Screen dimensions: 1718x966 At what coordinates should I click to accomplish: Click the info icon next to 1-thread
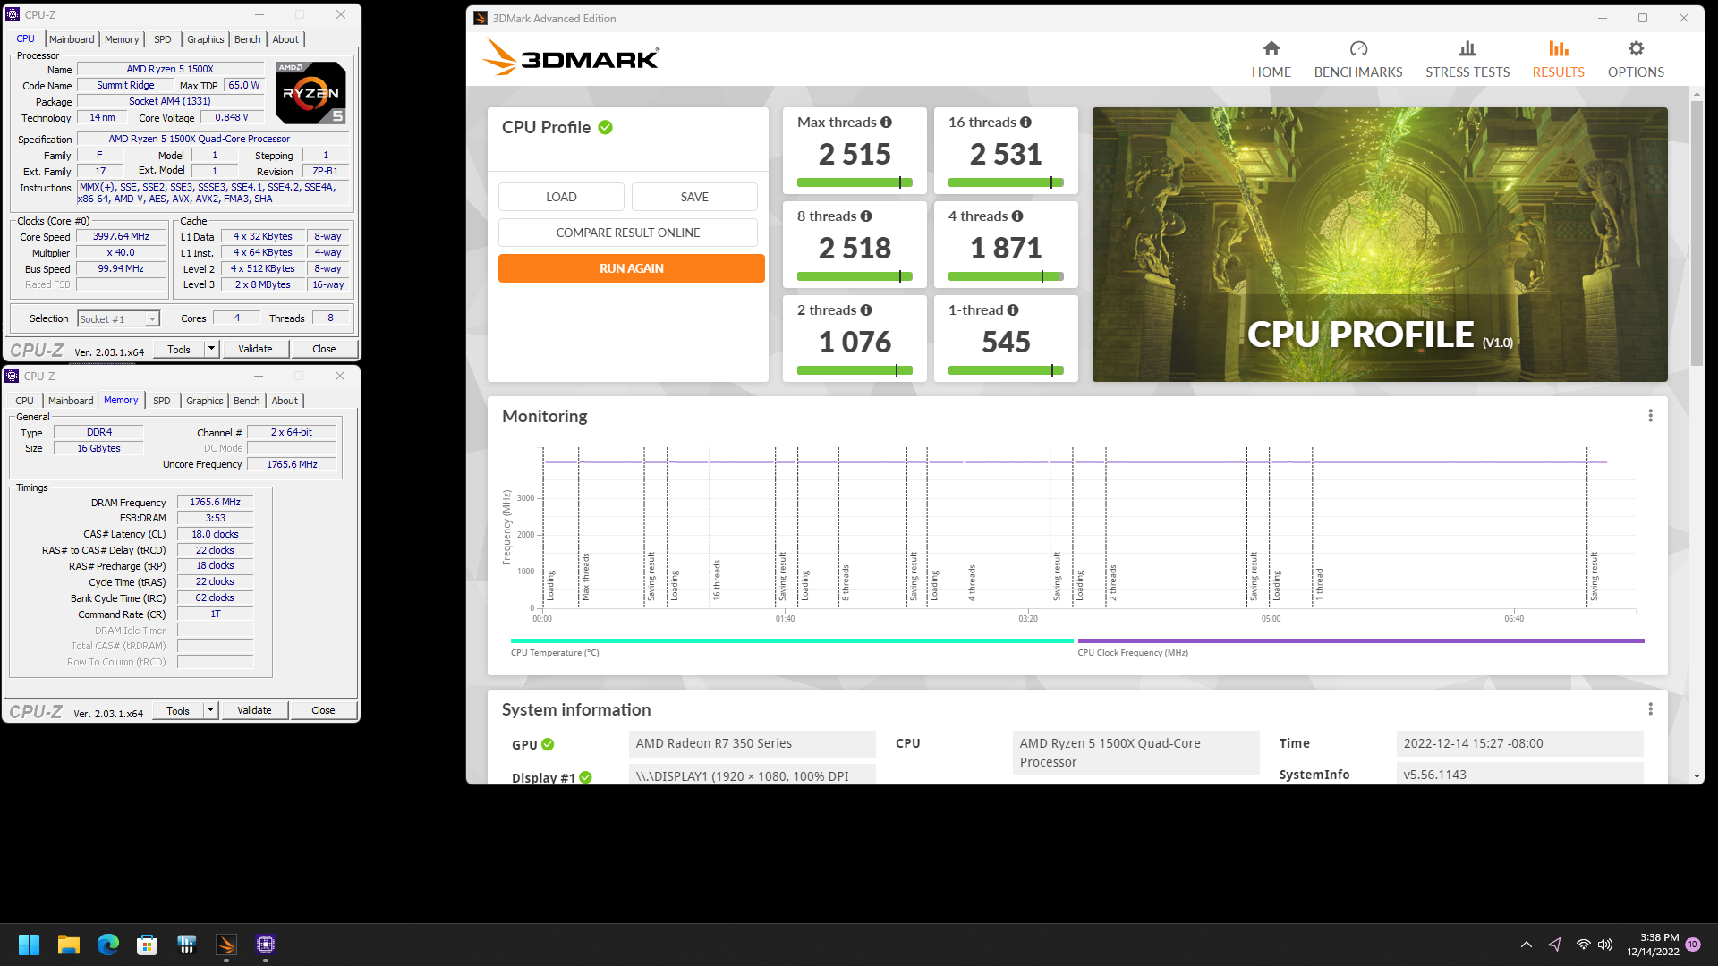(1013, 310)
